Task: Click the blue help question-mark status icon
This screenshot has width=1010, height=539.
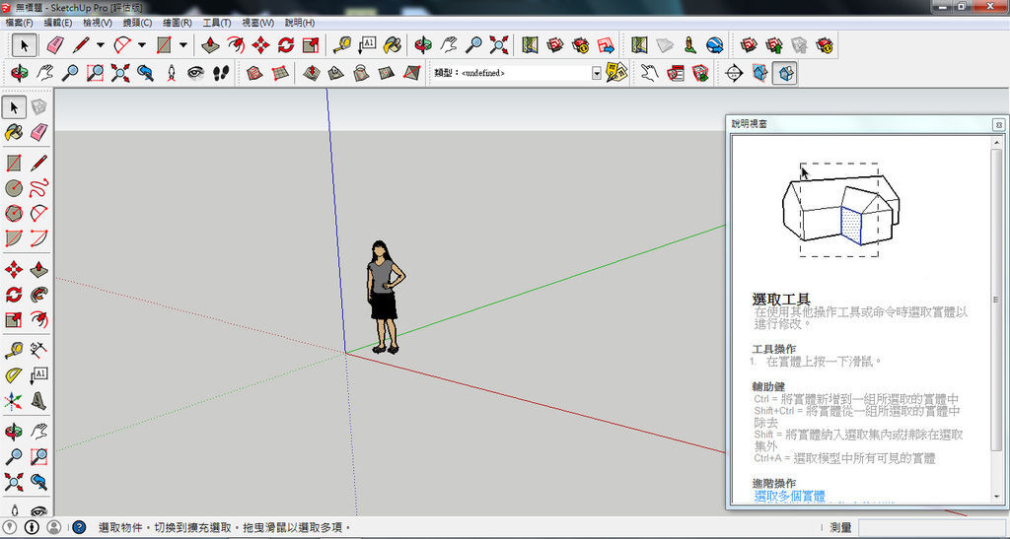Action: 79,527
